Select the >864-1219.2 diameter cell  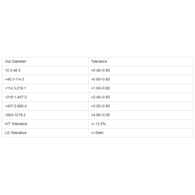pos(15,115)
